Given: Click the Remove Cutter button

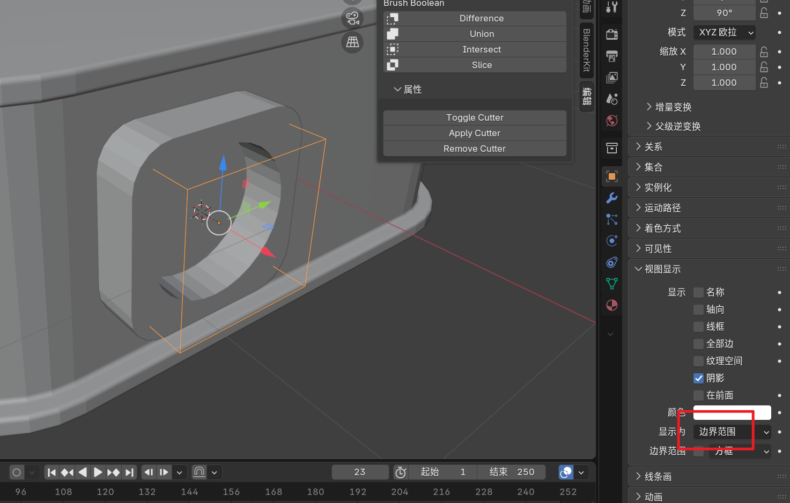Looking at the screenshot, I should tap(475, 149).
